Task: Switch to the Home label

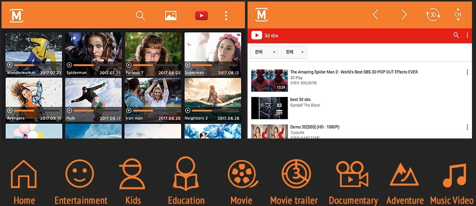Action: (x=24, y=200)
